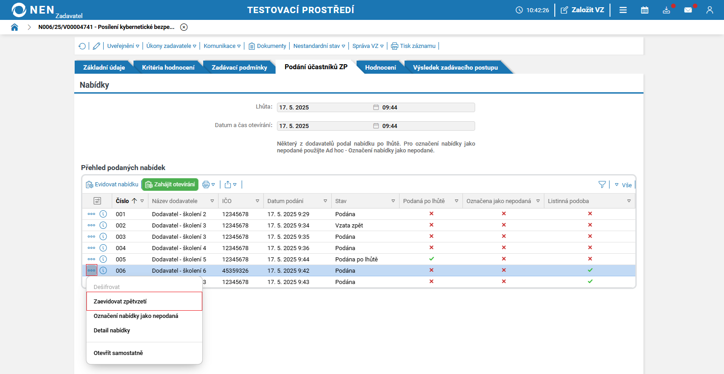724x374 pixels.
Task: Click the Zahájit otevírání button
Action: click(x=170, y=185)
